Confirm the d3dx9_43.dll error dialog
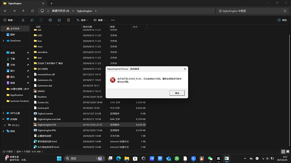 [177, 93]
